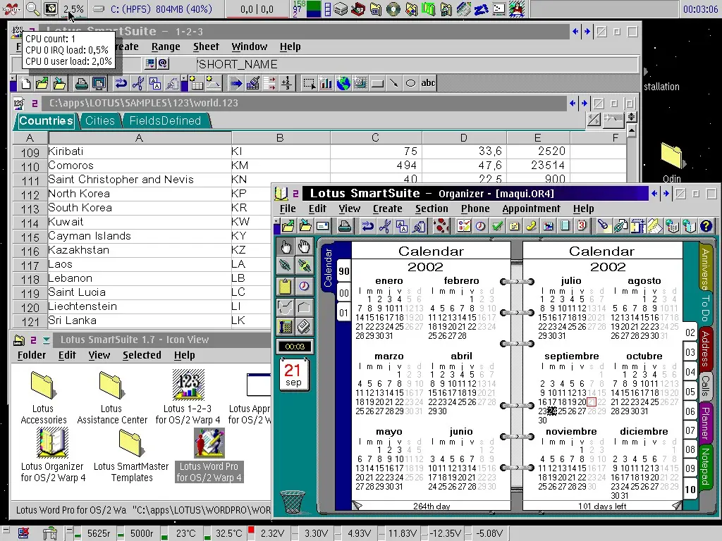This screenshot has height=541, width=722.
Task: Click the trash can in Organizer
Action: 292,502
